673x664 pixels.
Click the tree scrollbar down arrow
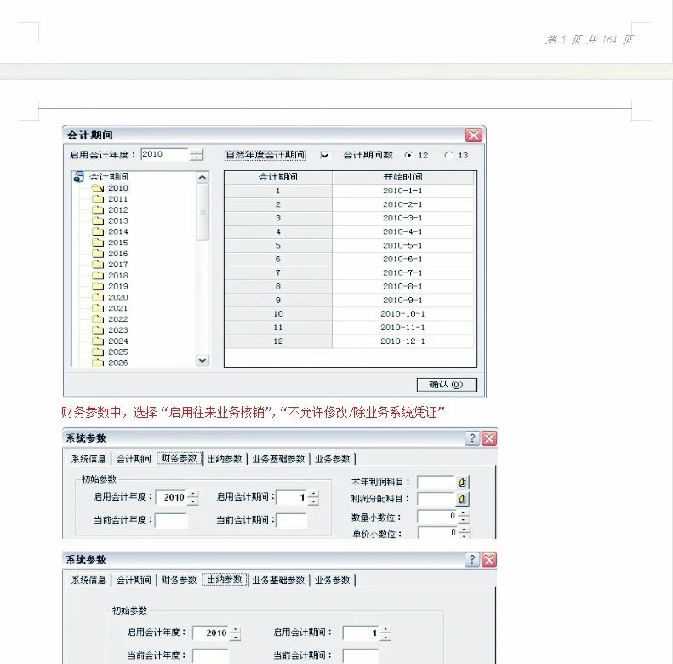pyautogui.click(x=202, y=361)
